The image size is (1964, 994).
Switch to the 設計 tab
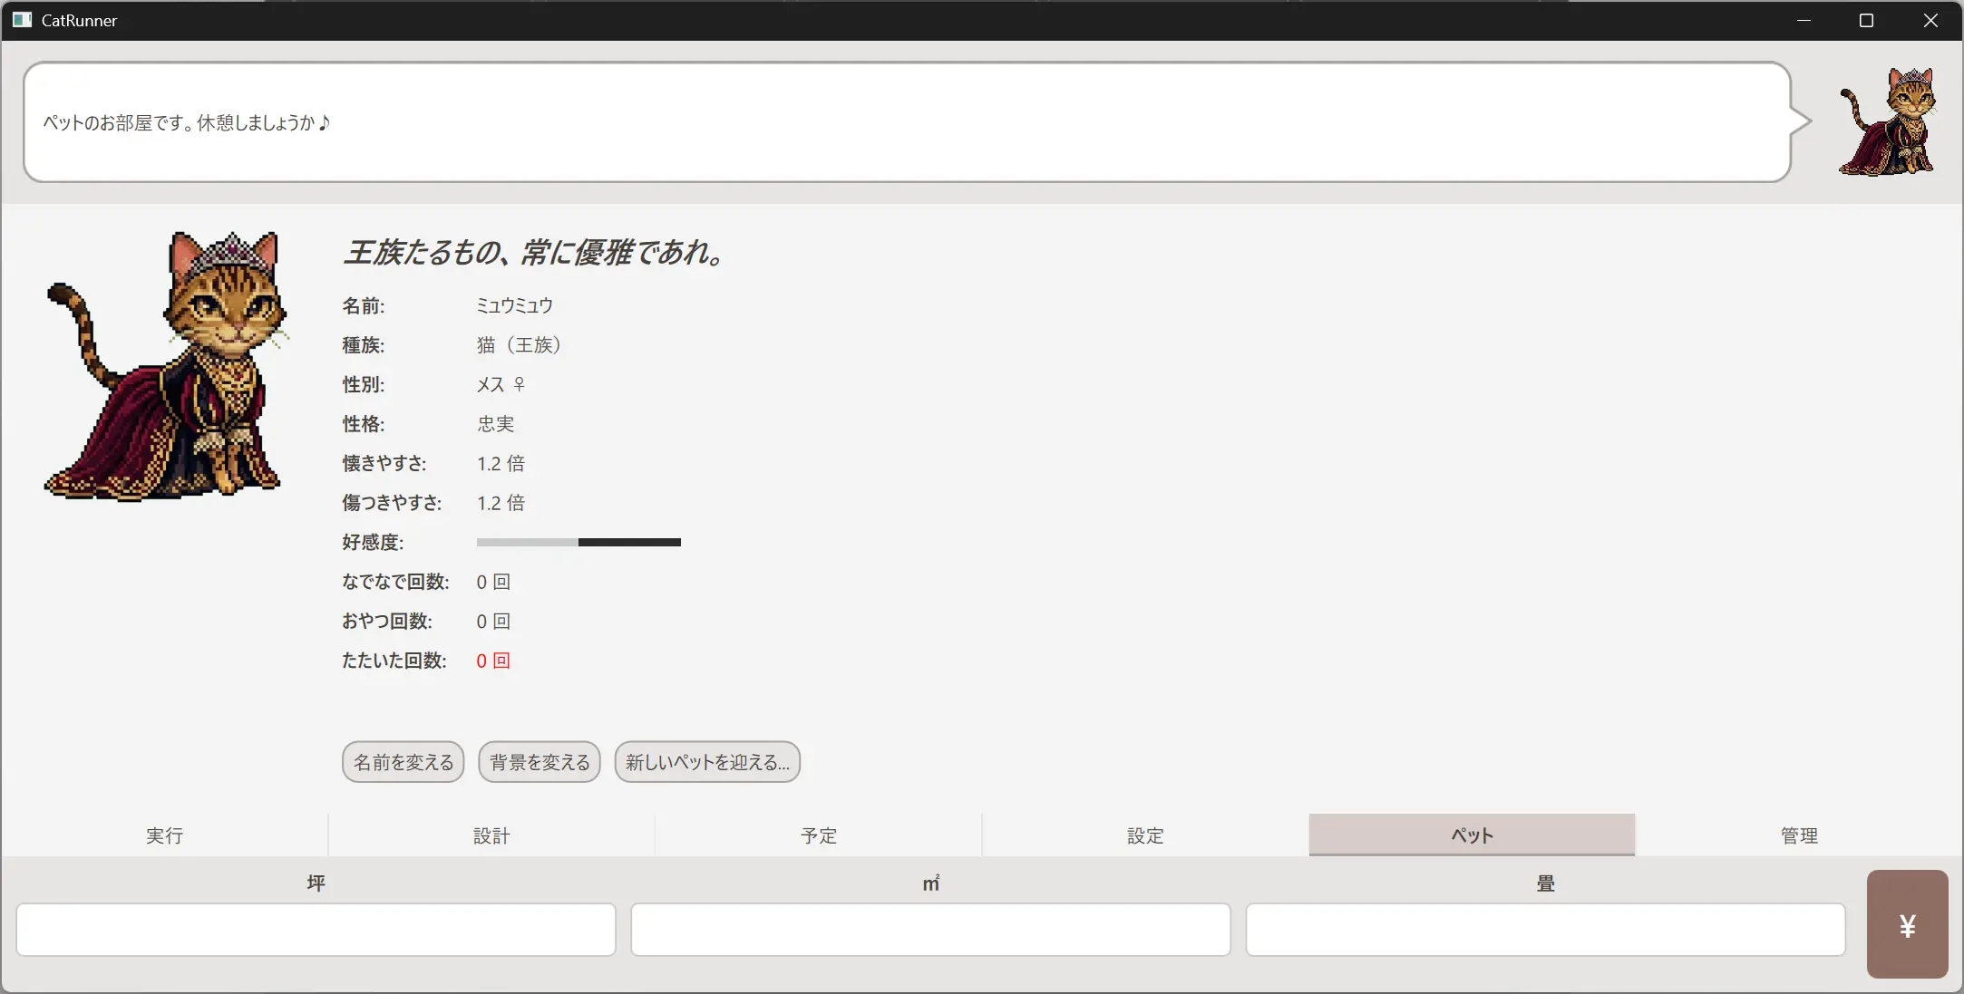(491, 835)
